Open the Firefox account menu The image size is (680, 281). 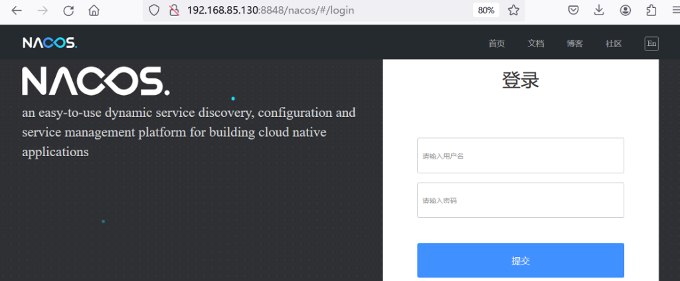[625, 11]
